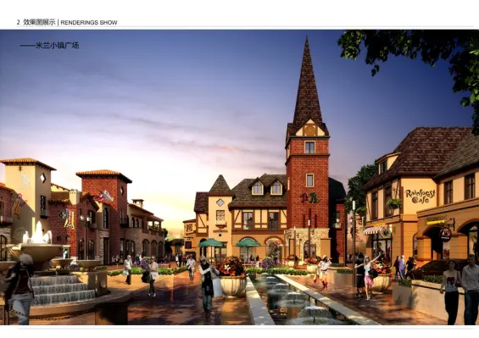The image size is (479, 338).
Task: Click the green lettering on the brick tower
Action: [309, 198]
